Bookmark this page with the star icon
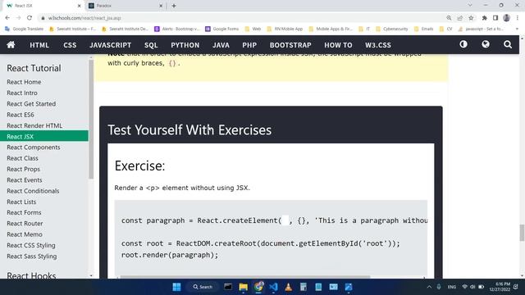525x295 pixels. pos(471,18)
